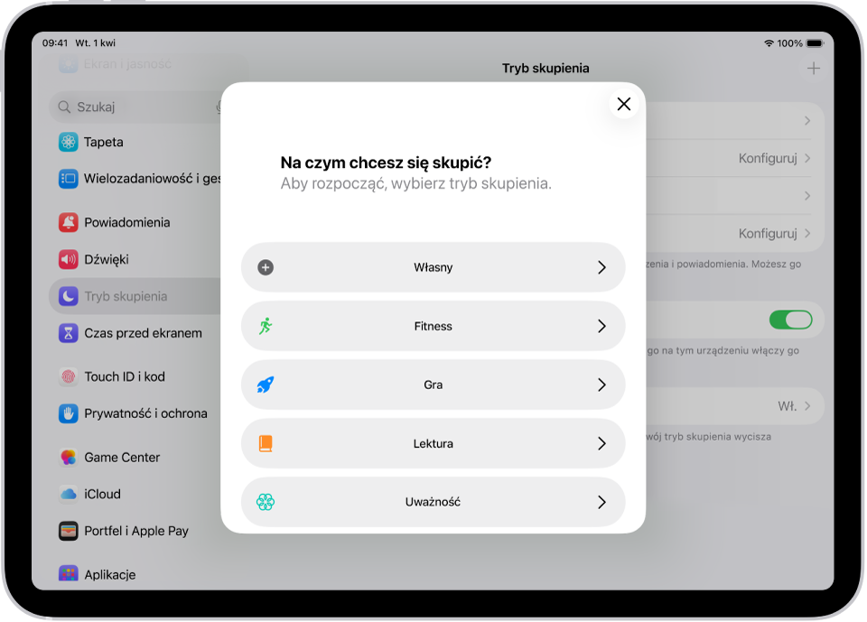867x622 pixels.
Task: Open the Wł. status row chevron
Action: point(807,406)
